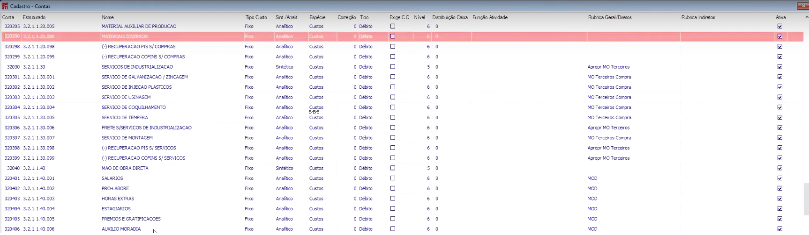Click structured code 3.2.1.1.30.003
Image resolution: width=809 pixels, height=235 pixels.
pyautogui.click(x=39, y=97)
